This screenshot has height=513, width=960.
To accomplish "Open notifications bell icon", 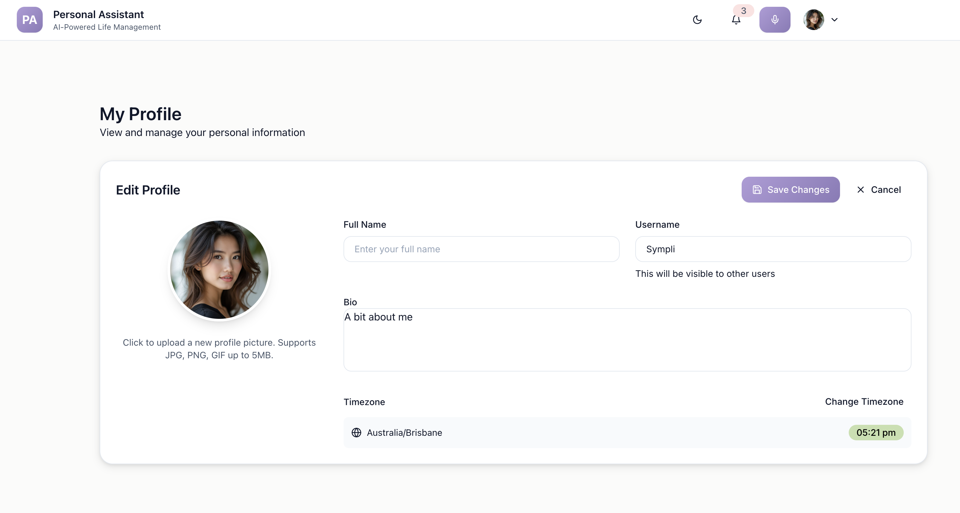I will (736, 20).
